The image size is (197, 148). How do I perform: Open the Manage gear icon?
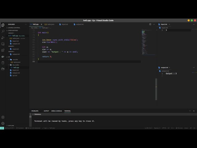[x=3, y=123]
